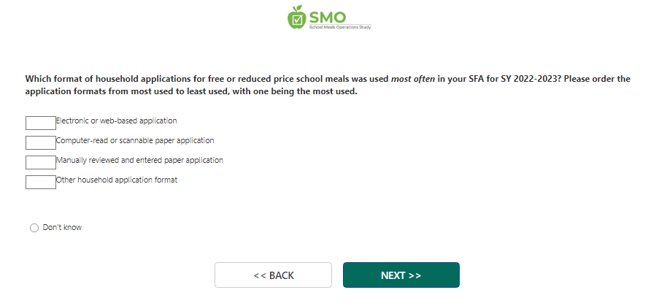Click the Electronic or web-based application label
Screen dimensions: 648x306
[117, 121]
